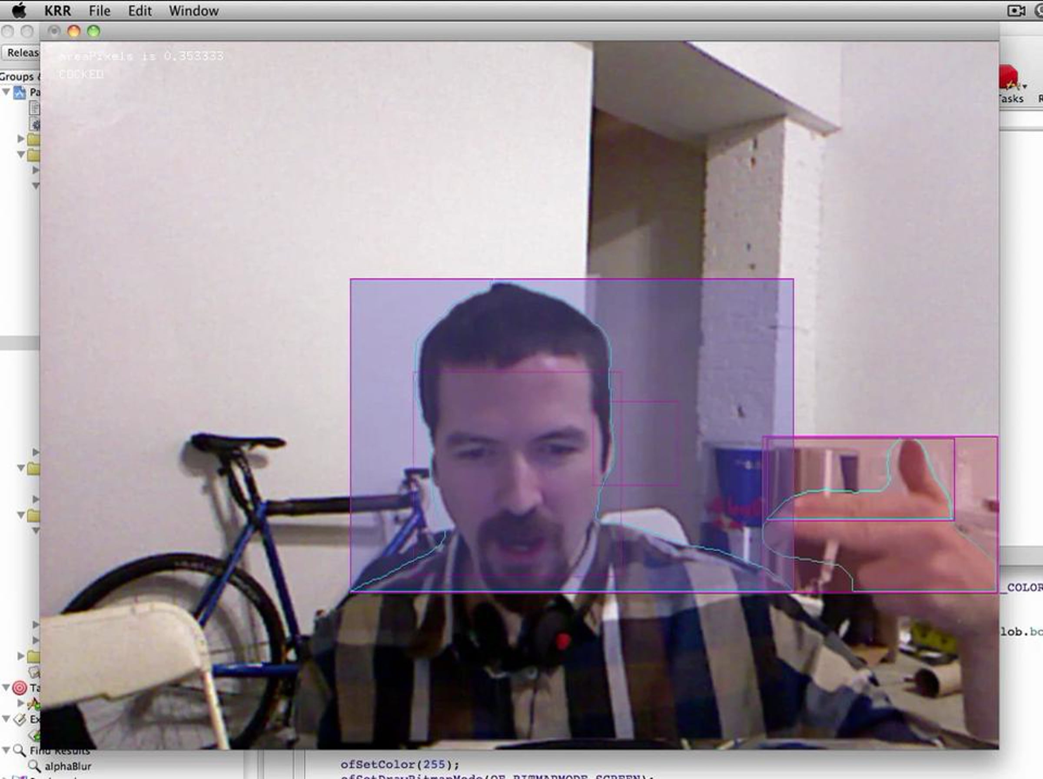Open the File menu
1043x779 pixels.
tap(100, 10)
